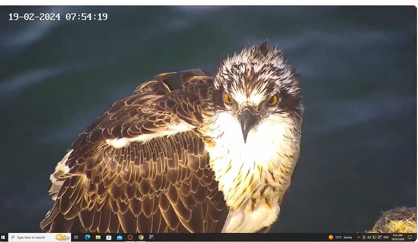The image size is (418, 242).
Task: Open the notification Action Center
Action: point(410,237)
